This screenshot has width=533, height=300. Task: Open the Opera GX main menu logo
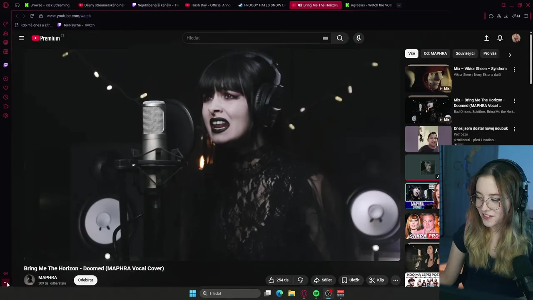6,5
